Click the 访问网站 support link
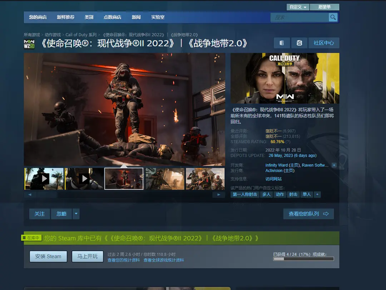This screenshot has width=386, height=290. click(x=273, y=179)
